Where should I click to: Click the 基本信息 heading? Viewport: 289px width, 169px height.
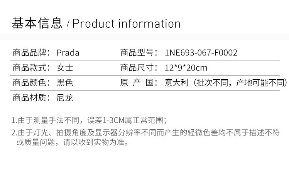(x=37, y=23)
